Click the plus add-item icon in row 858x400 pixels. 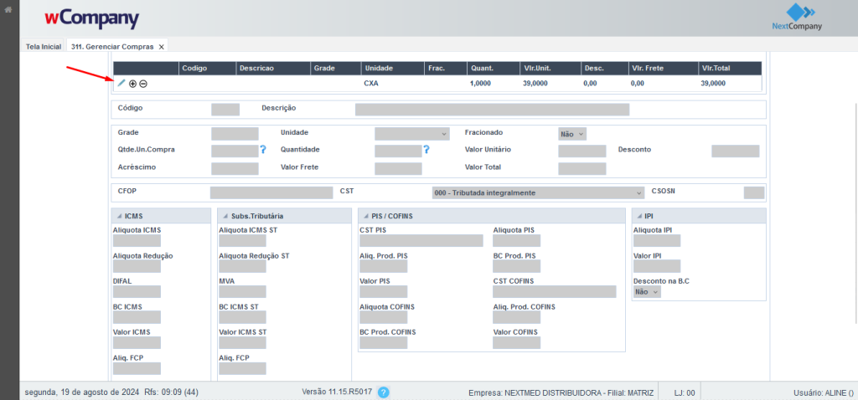tap(132, 84)
